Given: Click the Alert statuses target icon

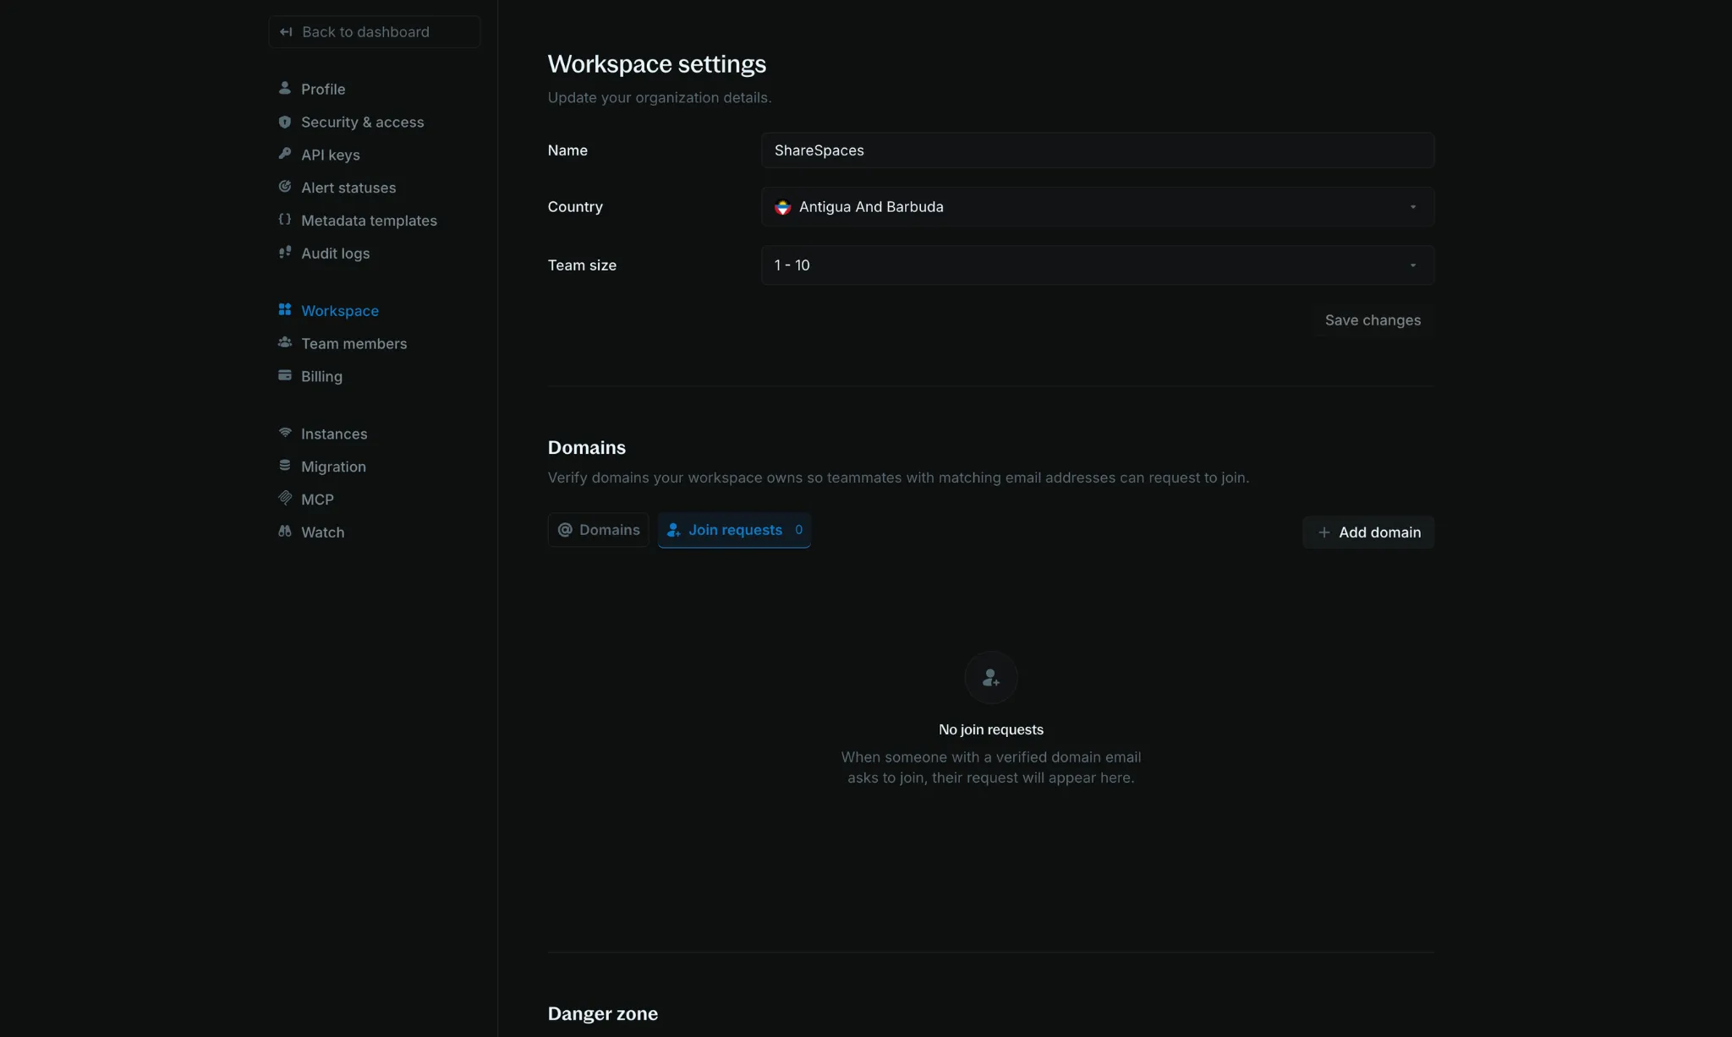Looking at the screenshot, I should click(285, 187).
